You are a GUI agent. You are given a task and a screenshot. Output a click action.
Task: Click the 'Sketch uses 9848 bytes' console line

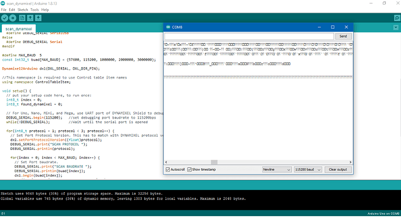(x=81, y=194)
